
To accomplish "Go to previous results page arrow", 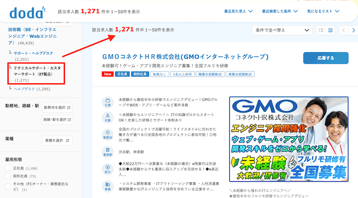I will tap(344, 30).
